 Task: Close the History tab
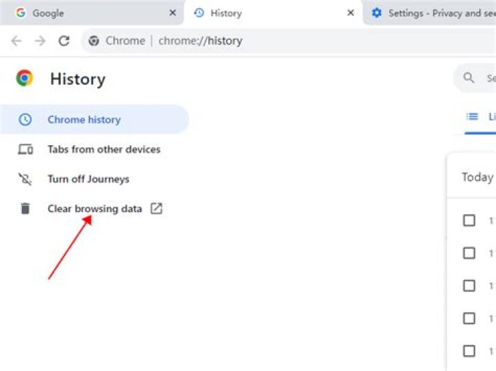pos(351,13)
